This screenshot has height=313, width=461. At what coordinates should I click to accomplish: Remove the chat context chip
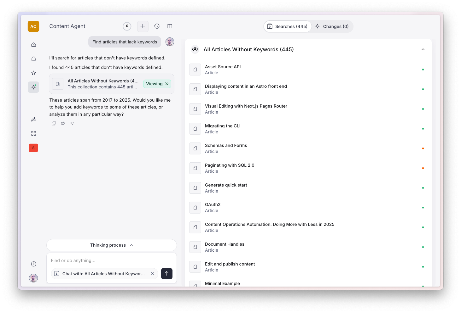pyautogui.click(x=152, y=274)
